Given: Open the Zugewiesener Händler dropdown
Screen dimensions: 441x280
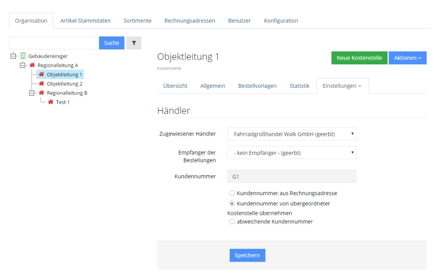Looking at the screenshot, I should (x=292, y=134).
